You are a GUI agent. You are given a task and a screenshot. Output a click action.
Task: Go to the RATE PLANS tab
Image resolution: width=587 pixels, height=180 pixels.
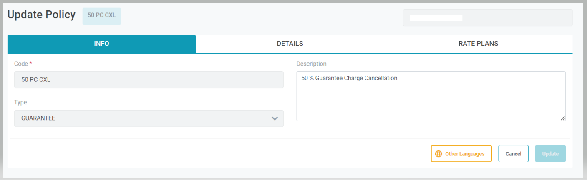(x=478, y=44)
